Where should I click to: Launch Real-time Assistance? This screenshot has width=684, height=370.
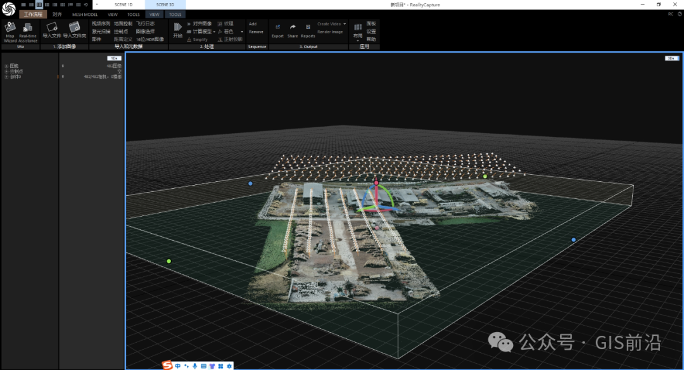point(27,32)
